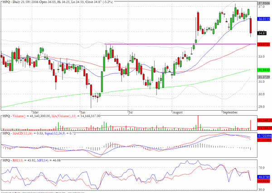Click the MFI(14) legend text
The image size is (272, 193).
click(43, 160)
